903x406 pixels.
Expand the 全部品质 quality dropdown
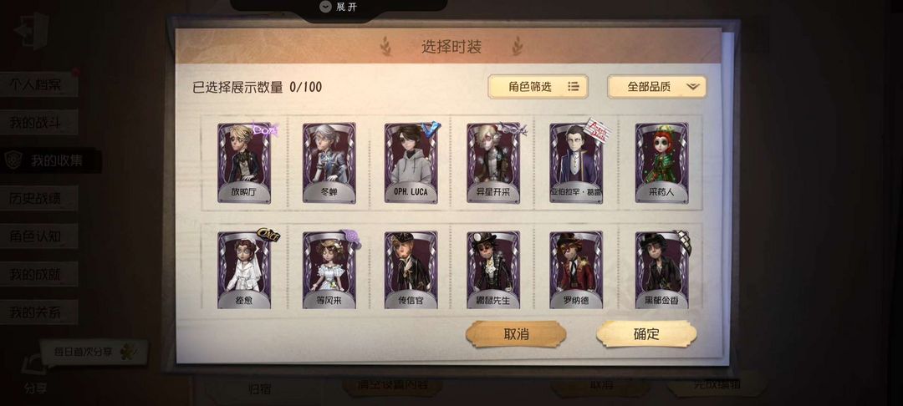[656, 87]
